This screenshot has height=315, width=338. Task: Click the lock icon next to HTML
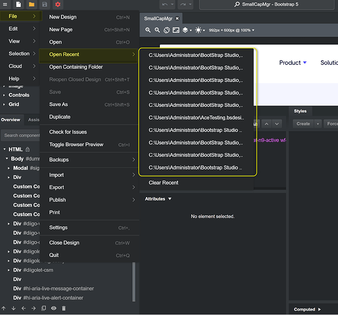tap(28, 149)
